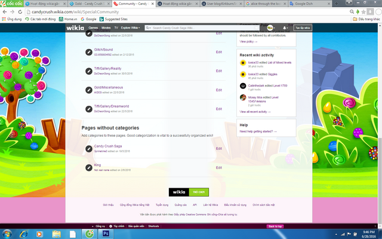Screen dimensions: 382x239
Task: Open Home.vn bookmark
Action: point(68,19)
